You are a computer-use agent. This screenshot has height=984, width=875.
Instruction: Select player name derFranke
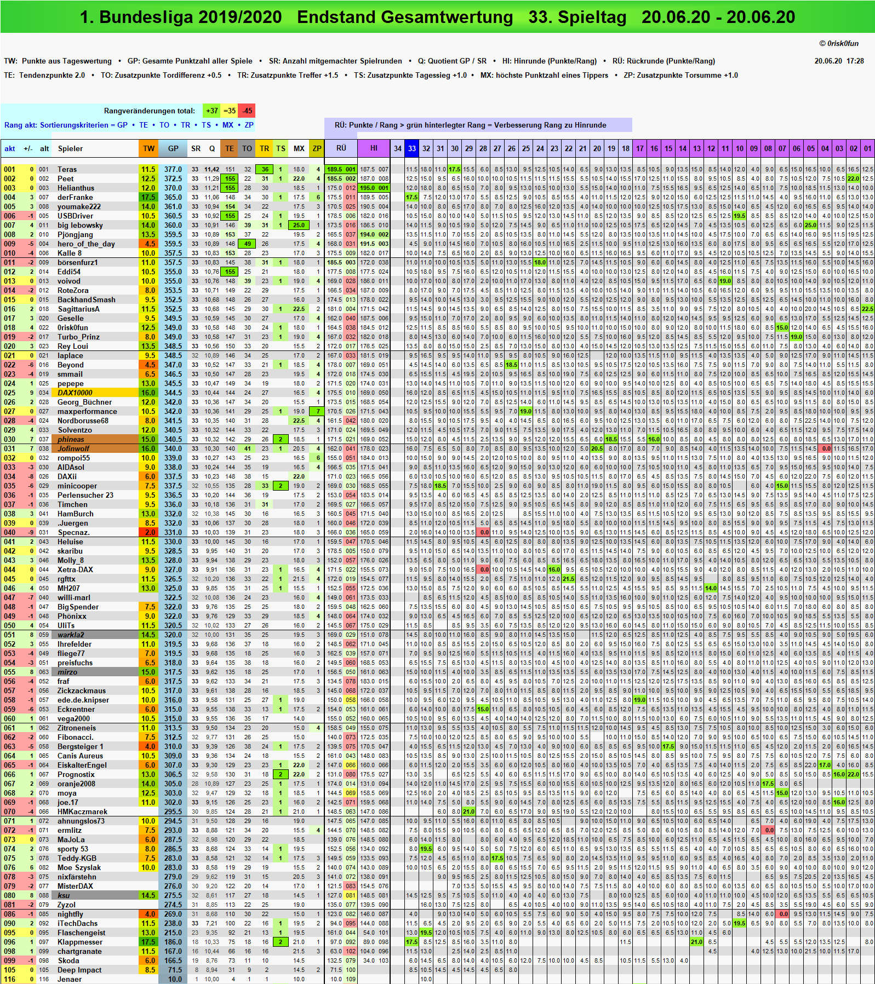point(75,198)
